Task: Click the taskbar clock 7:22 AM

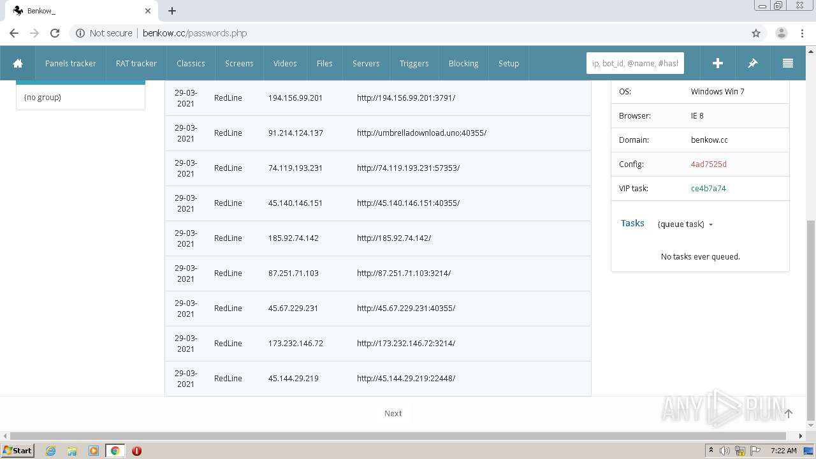Action: pyautogui.click(x=783, y=451)
